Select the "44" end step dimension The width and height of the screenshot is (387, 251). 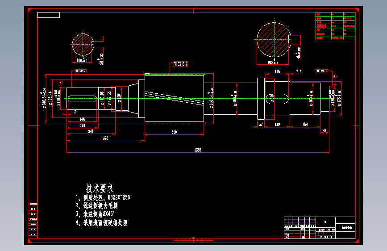[325, 130]
